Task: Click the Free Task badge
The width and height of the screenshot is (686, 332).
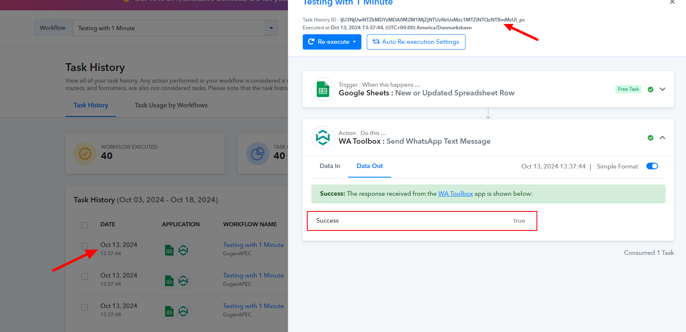Action: 628,89
